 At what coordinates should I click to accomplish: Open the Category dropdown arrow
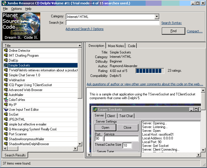tap(157, 16)
